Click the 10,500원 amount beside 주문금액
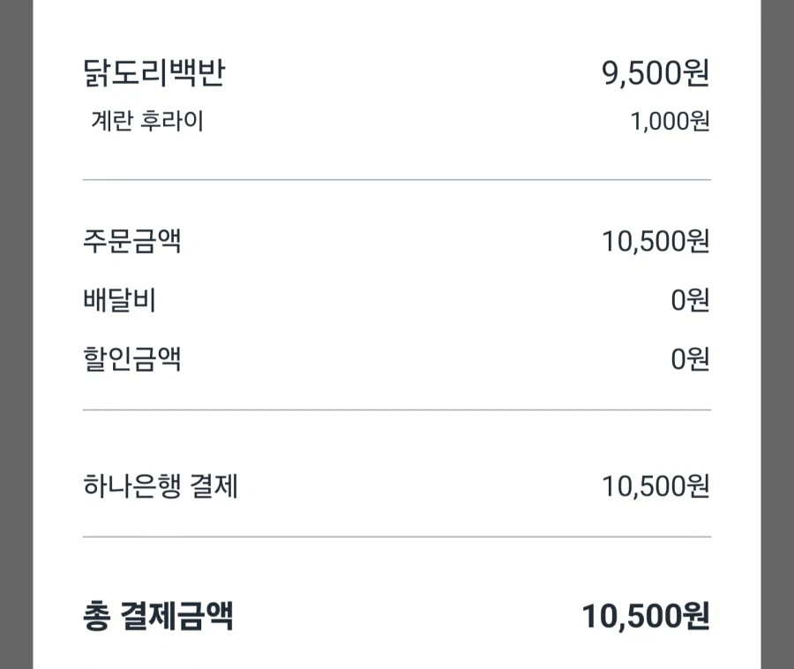The height and width of the screenshot is (669, 794). pyautogui.click(x=655, y=241)
